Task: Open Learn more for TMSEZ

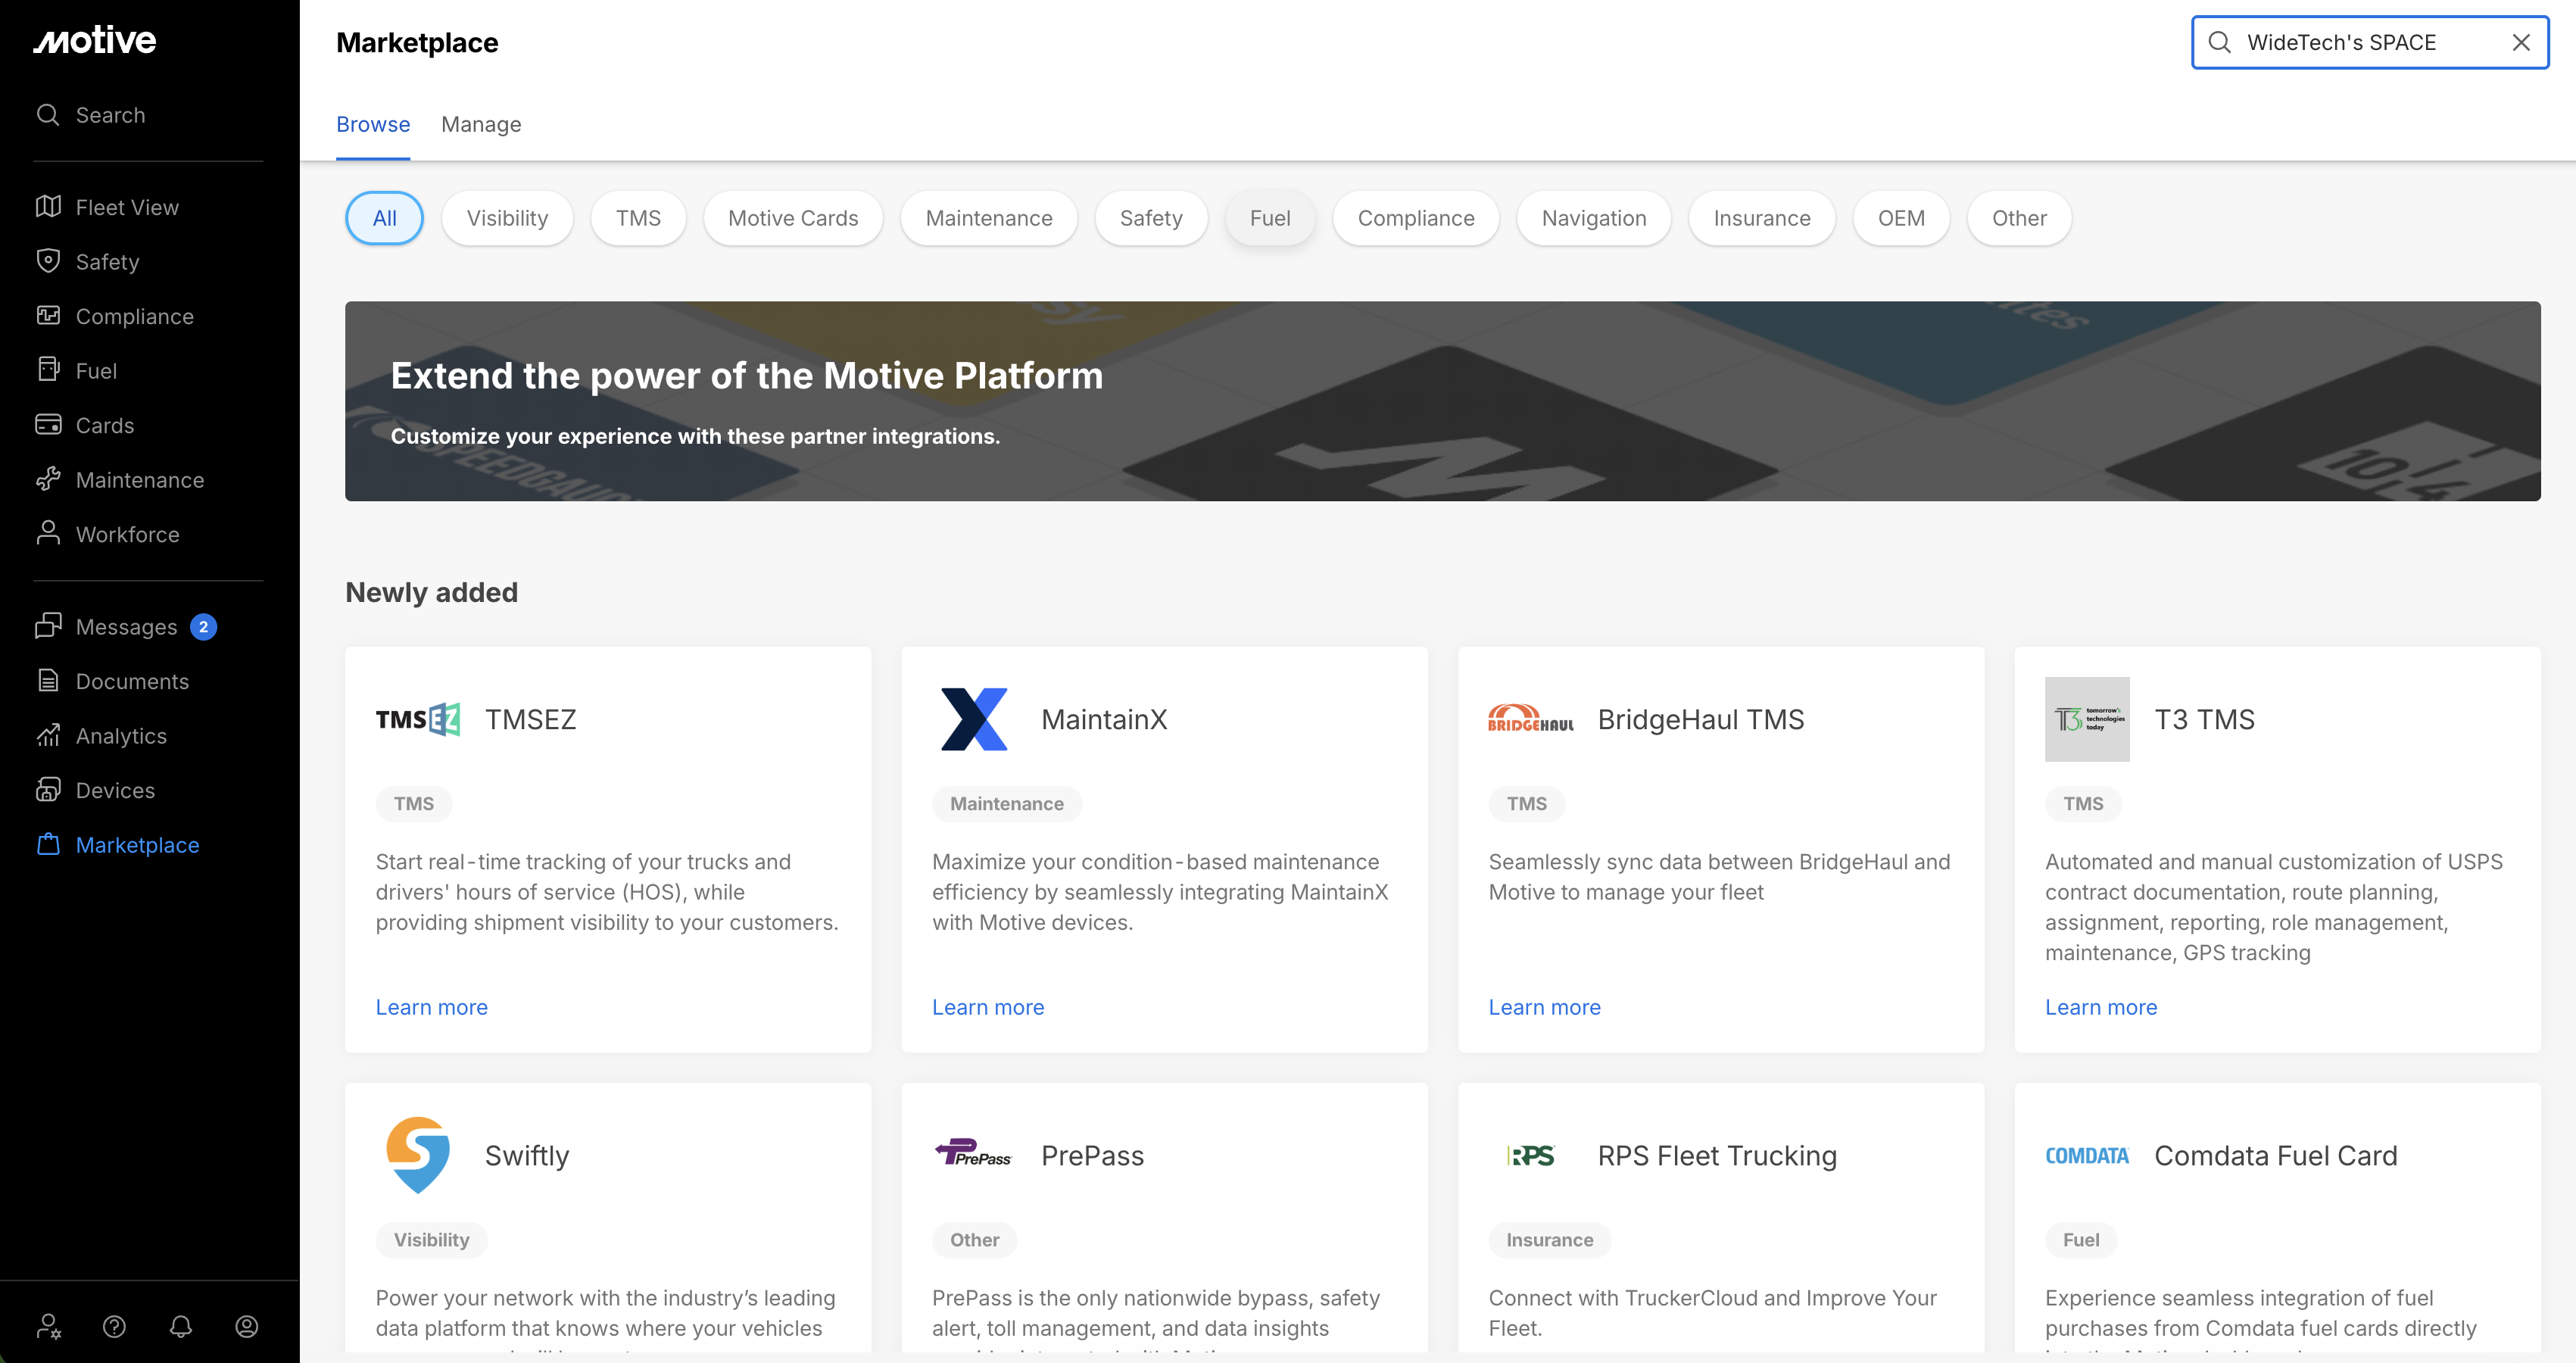Action: click(x=432, y=1007)
